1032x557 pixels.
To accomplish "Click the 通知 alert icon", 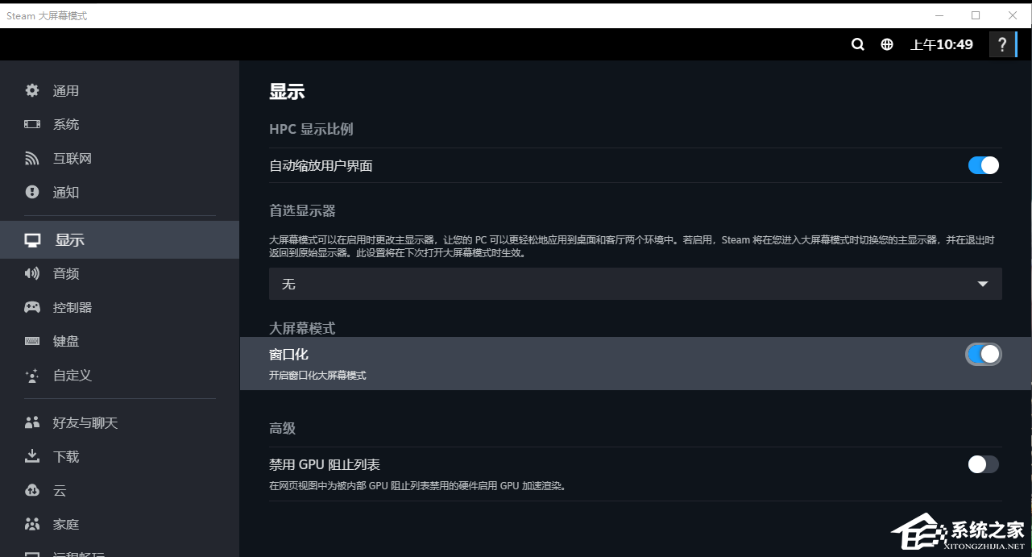I will point(32,192).
